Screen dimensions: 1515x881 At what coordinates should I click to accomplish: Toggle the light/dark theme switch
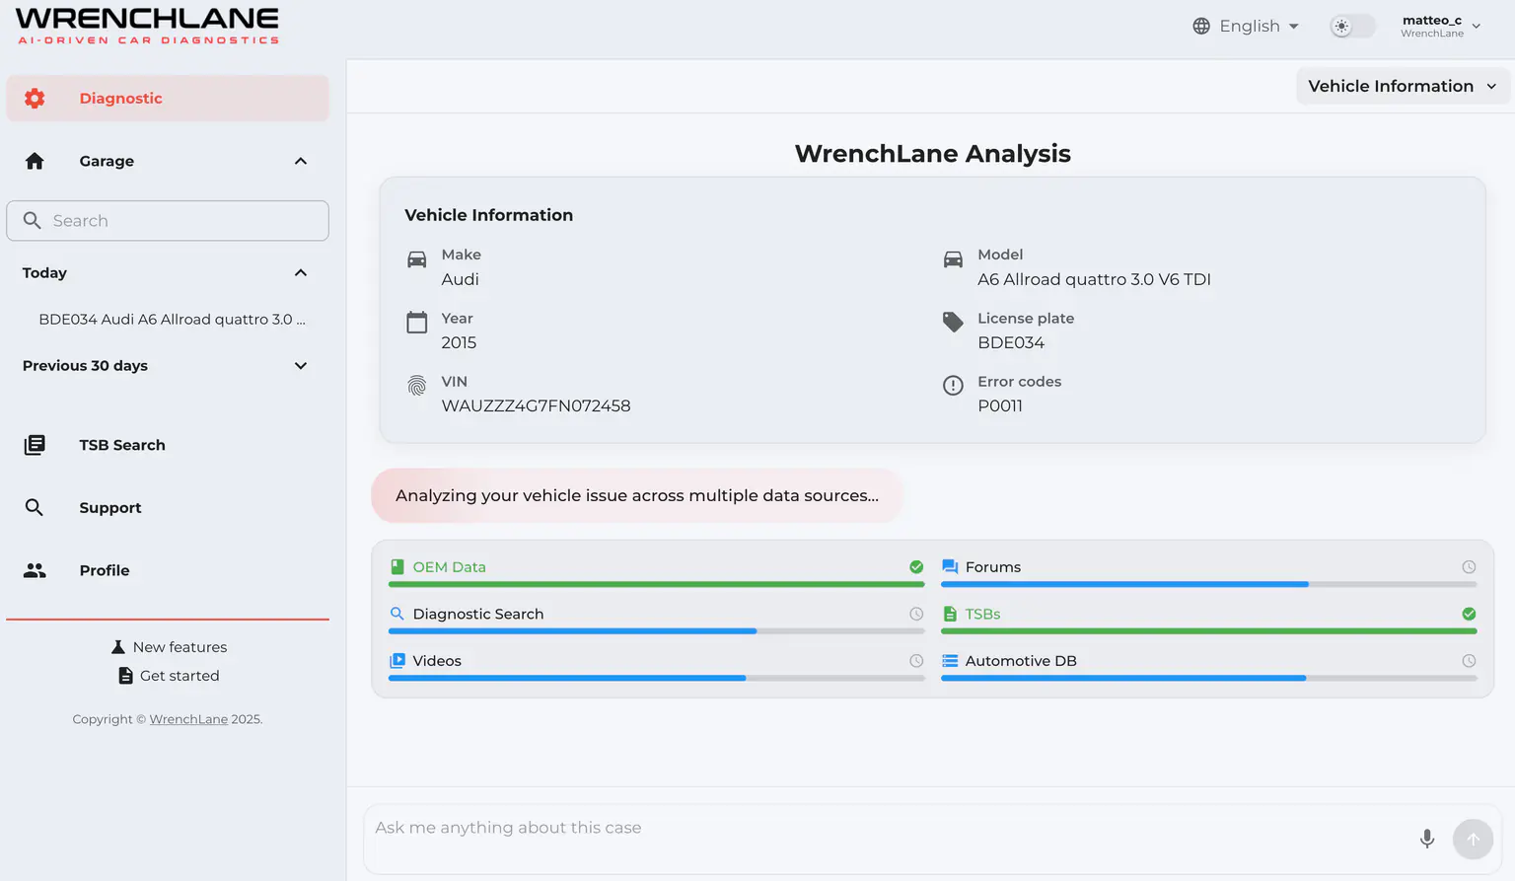pyautogui.click(x=1351, y=27)
